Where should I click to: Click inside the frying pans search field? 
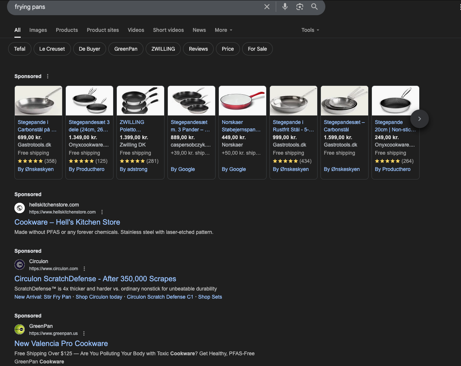pos(137,7)
